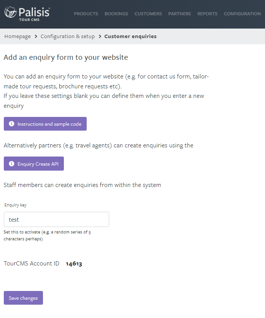The width and height of the screenshot is (265, 318).
Task: Click the breadcrumb chevron after Homepage
Action: pyautogui.click(x=36, y=36)
